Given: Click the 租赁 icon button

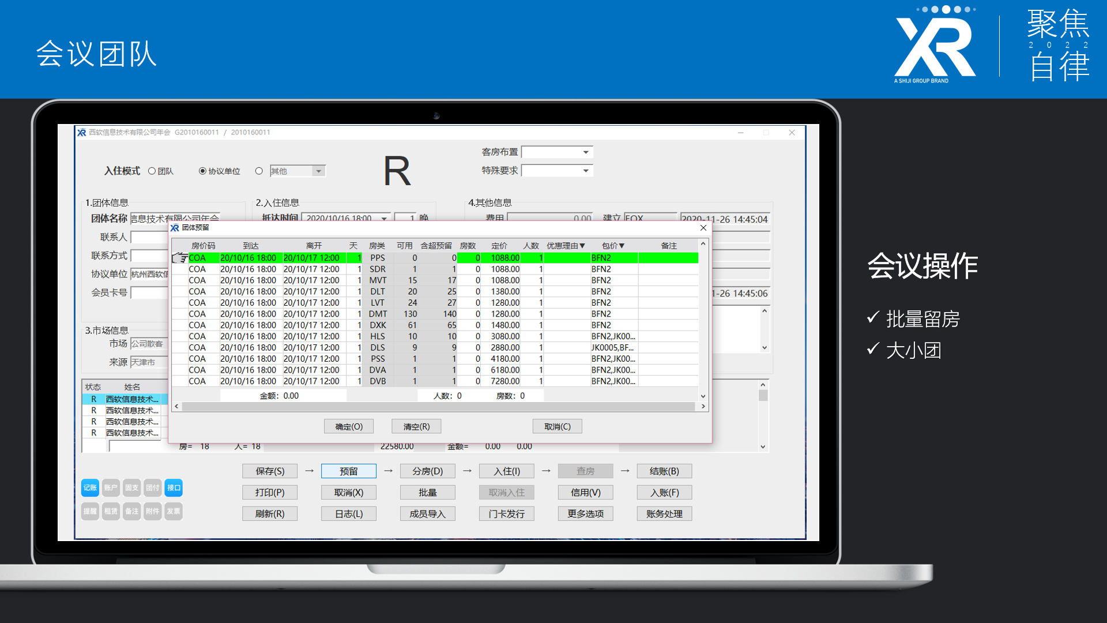Looking at the screenshot, I should tap(111, 511).
